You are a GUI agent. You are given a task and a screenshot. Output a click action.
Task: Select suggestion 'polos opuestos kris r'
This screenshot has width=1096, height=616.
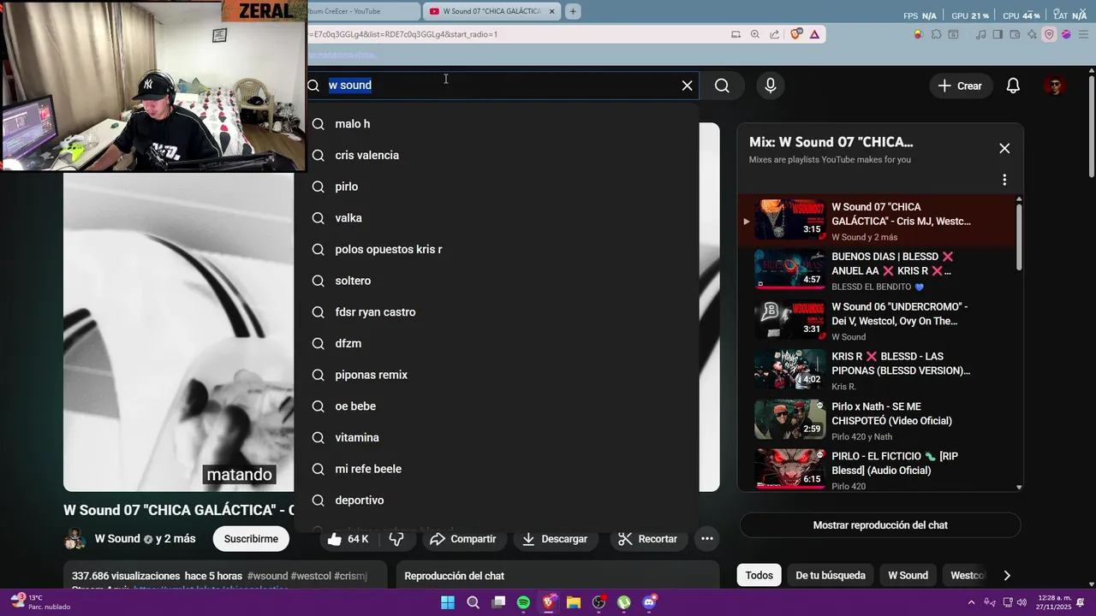pos(497,249)
